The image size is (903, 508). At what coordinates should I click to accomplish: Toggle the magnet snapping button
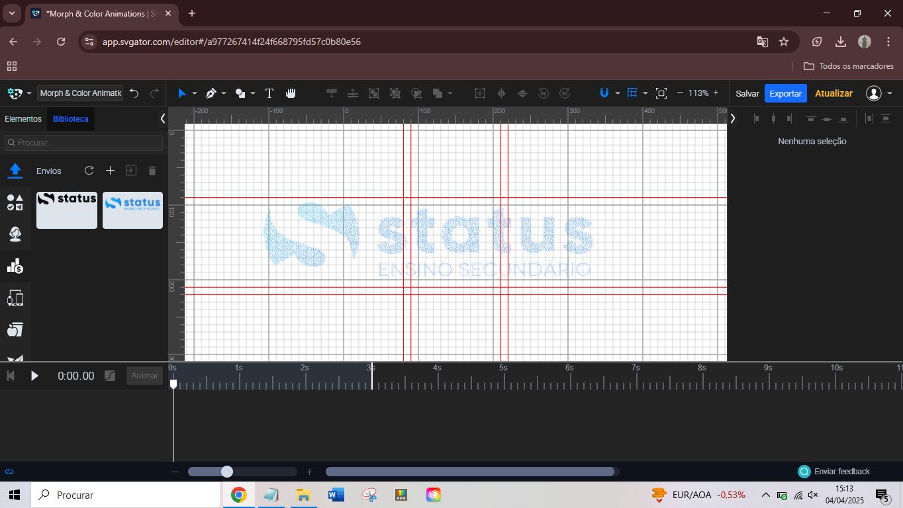(x=604, y=93)
